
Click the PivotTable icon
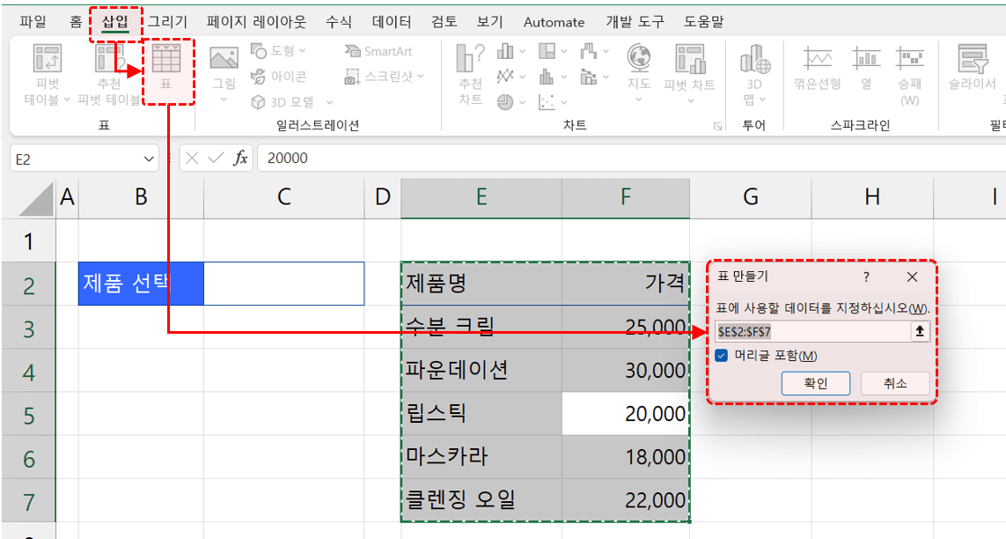(48, 58)
